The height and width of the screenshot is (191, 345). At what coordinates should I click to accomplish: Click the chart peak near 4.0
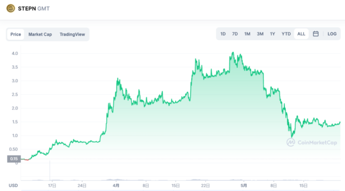click(233, 52)
